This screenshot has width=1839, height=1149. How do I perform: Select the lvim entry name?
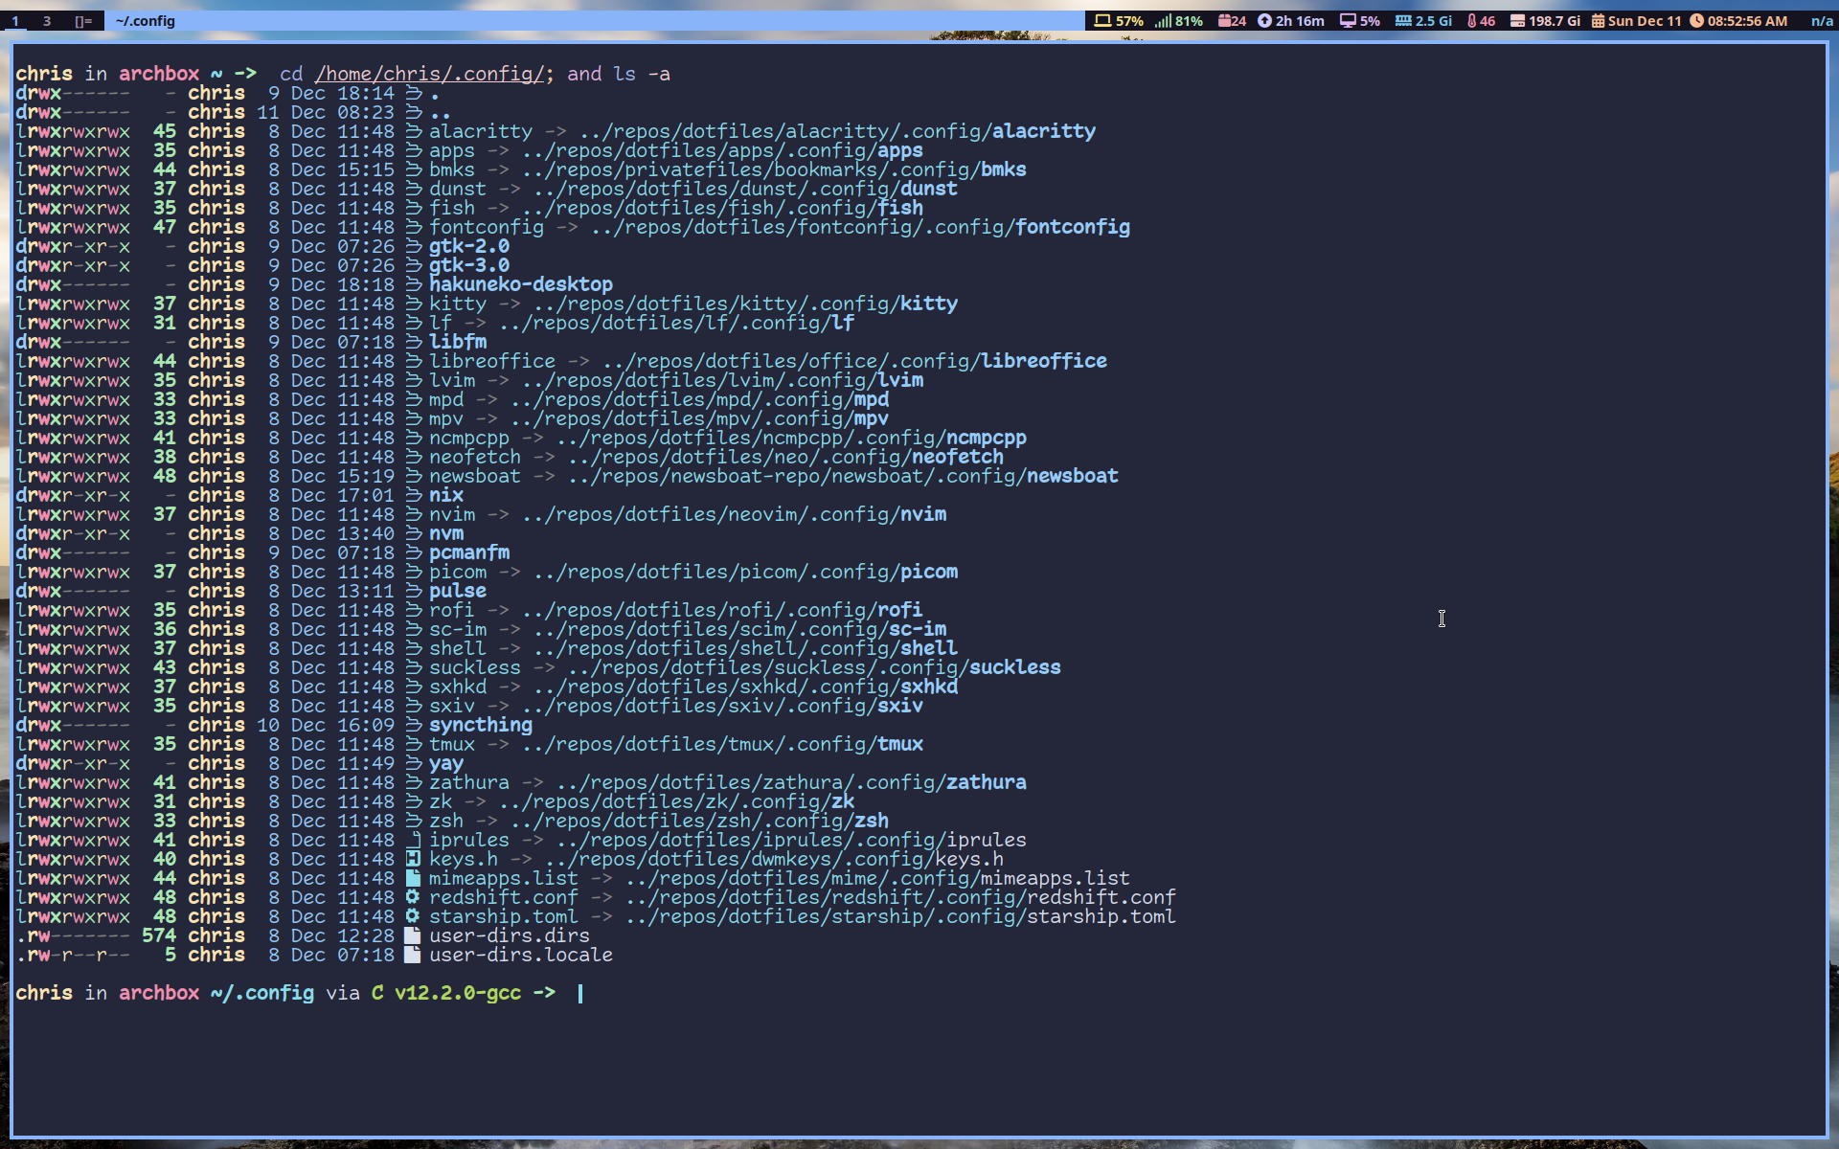point(452,380)
